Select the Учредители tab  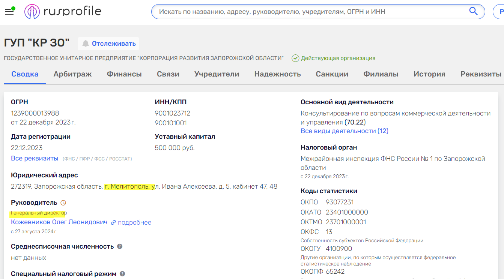click(217, 74)
